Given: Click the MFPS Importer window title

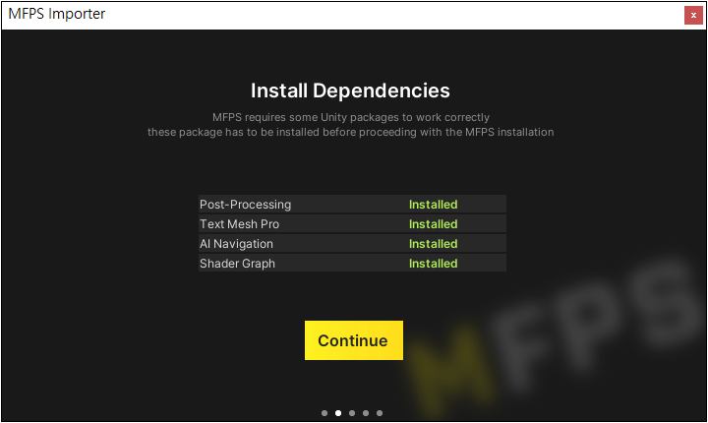Looking at the screenshot, I should [x=56, y=14].
